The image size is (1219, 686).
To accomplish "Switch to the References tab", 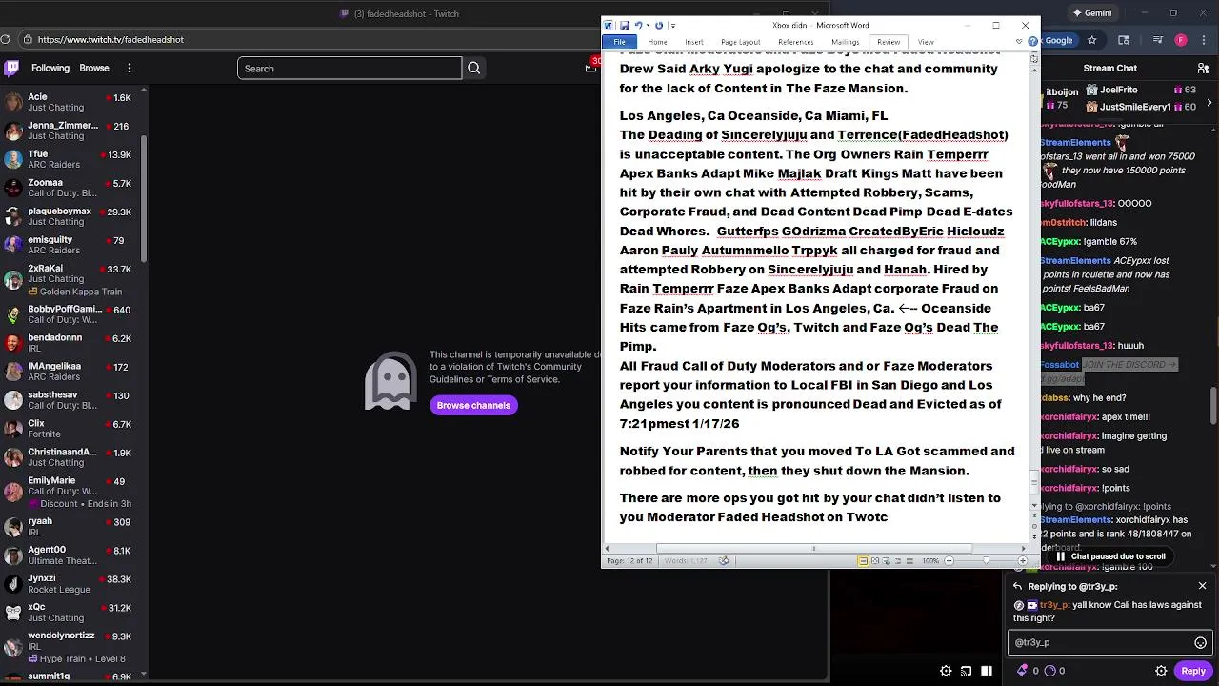I will 795,42.
